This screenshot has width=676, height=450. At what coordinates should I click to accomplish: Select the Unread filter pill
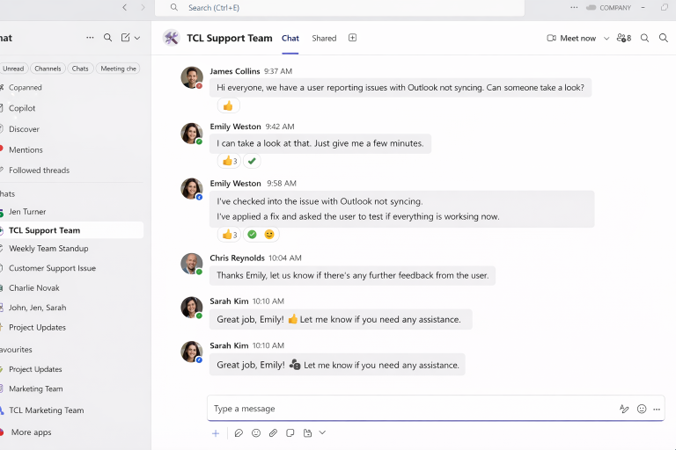click(x=13, y=69)
